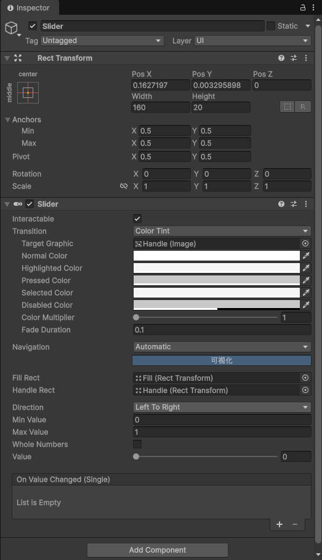Viewport: 322px width, 560px height.
Task: Collapse the Anchors foldout arrow
Action: [7, 120]
